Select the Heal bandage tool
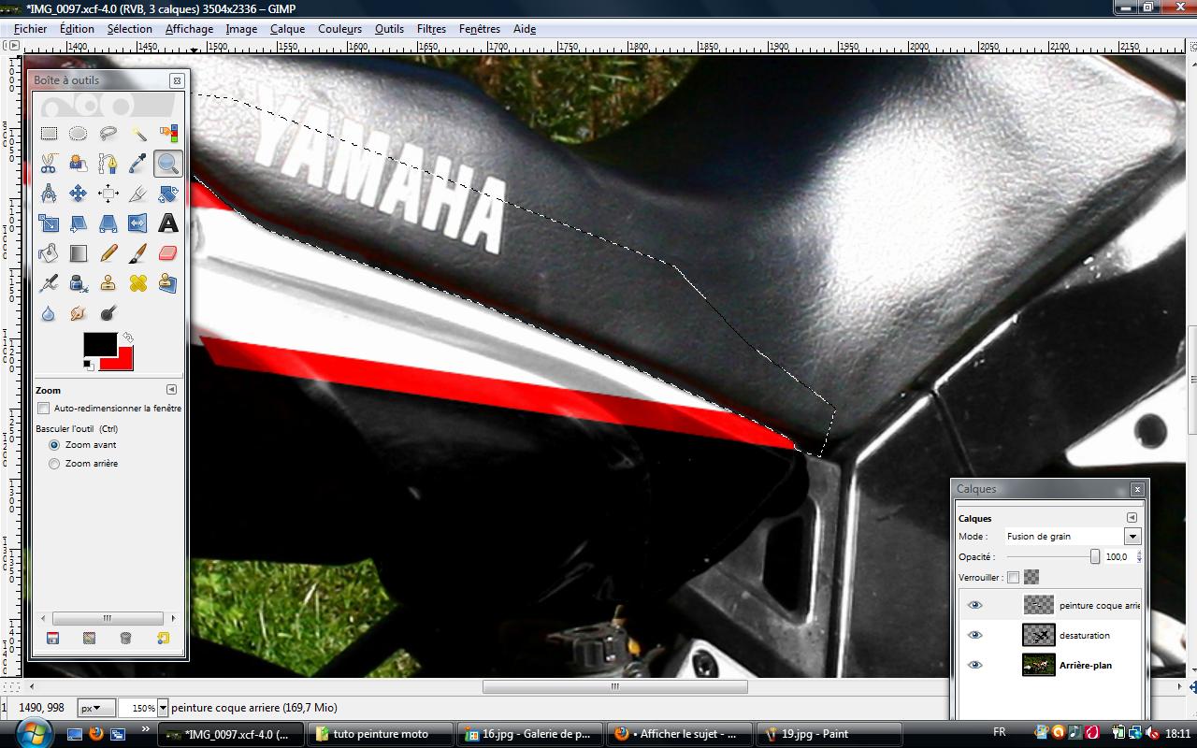Viewport: 1197px width, 748px height. (x=138, y=283)
